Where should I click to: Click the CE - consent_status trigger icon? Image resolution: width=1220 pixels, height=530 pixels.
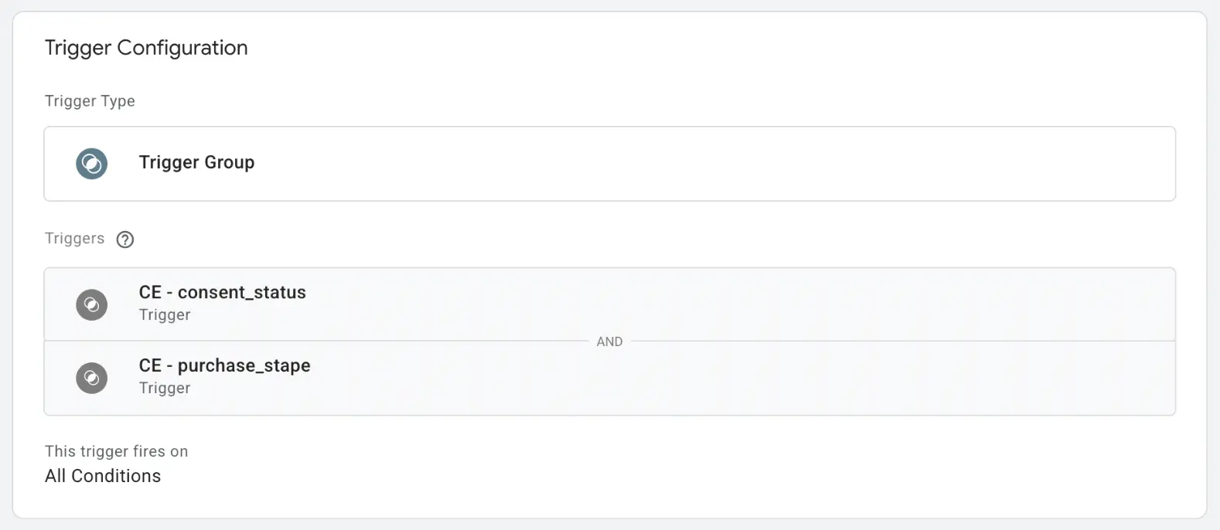(x=91, y=304)
